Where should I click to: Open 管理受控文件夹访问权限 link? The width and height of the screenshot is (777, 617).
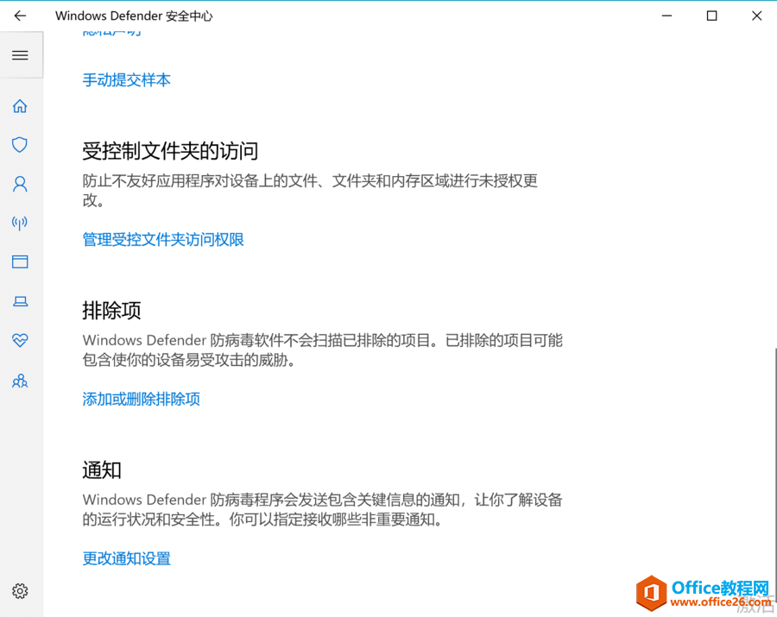coord(163,240)
